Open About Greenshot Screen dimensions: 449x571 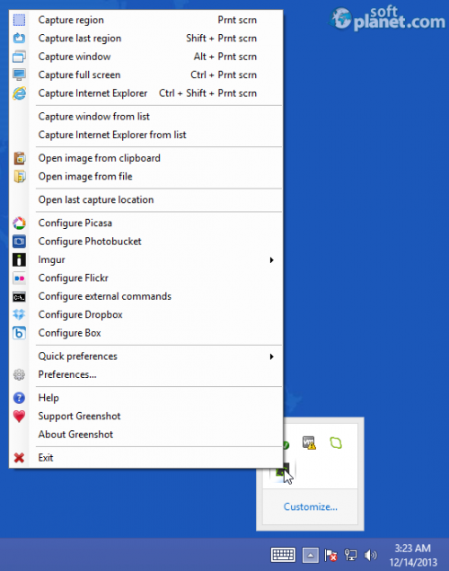(146, 434)
